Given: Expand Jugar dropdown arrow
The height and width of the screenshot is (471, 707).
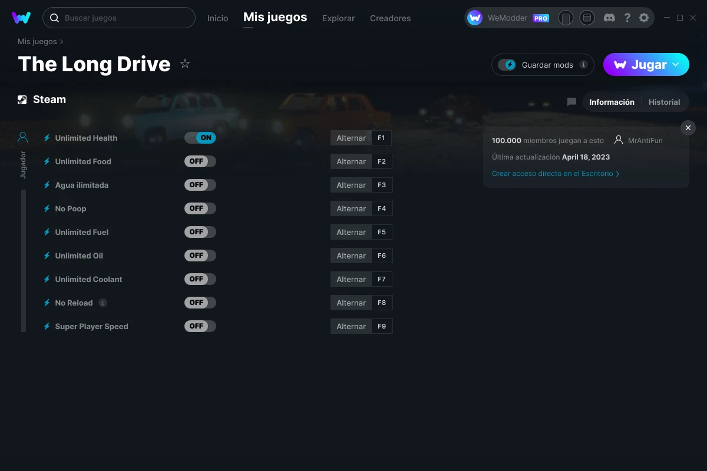Looking at the screenshot, I should tap(676, 65).
